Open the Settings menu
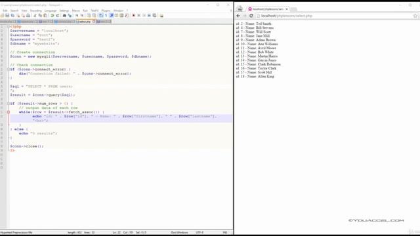Image resolution: width=420 pixels, height=236 pixels. tap(64, 10)
